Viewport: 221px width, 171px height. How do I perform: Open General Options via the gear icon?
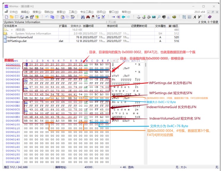174,17
